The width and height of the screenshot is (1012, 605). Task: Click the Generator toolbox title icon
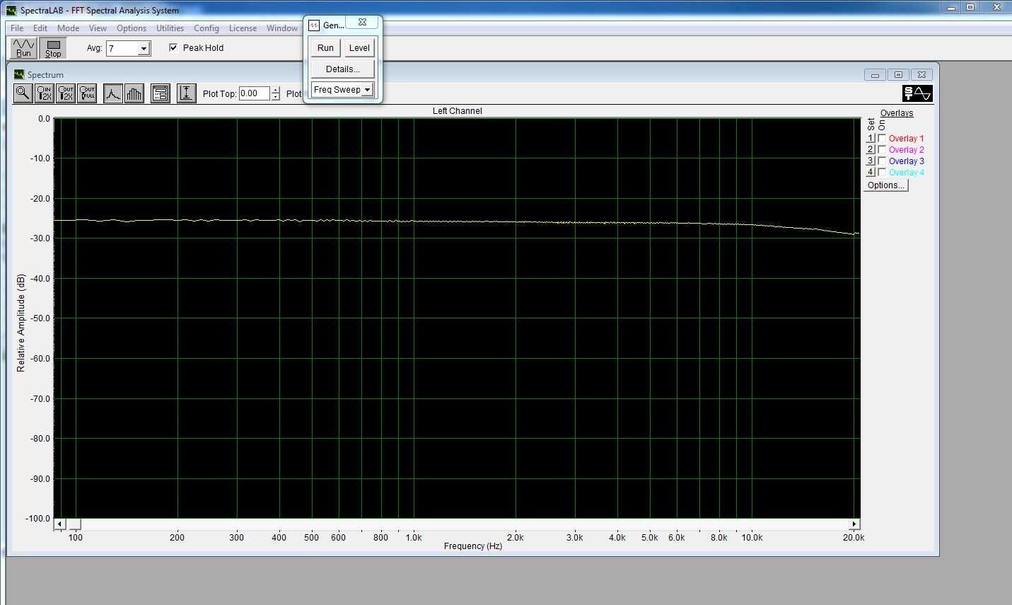coord(315,25)
